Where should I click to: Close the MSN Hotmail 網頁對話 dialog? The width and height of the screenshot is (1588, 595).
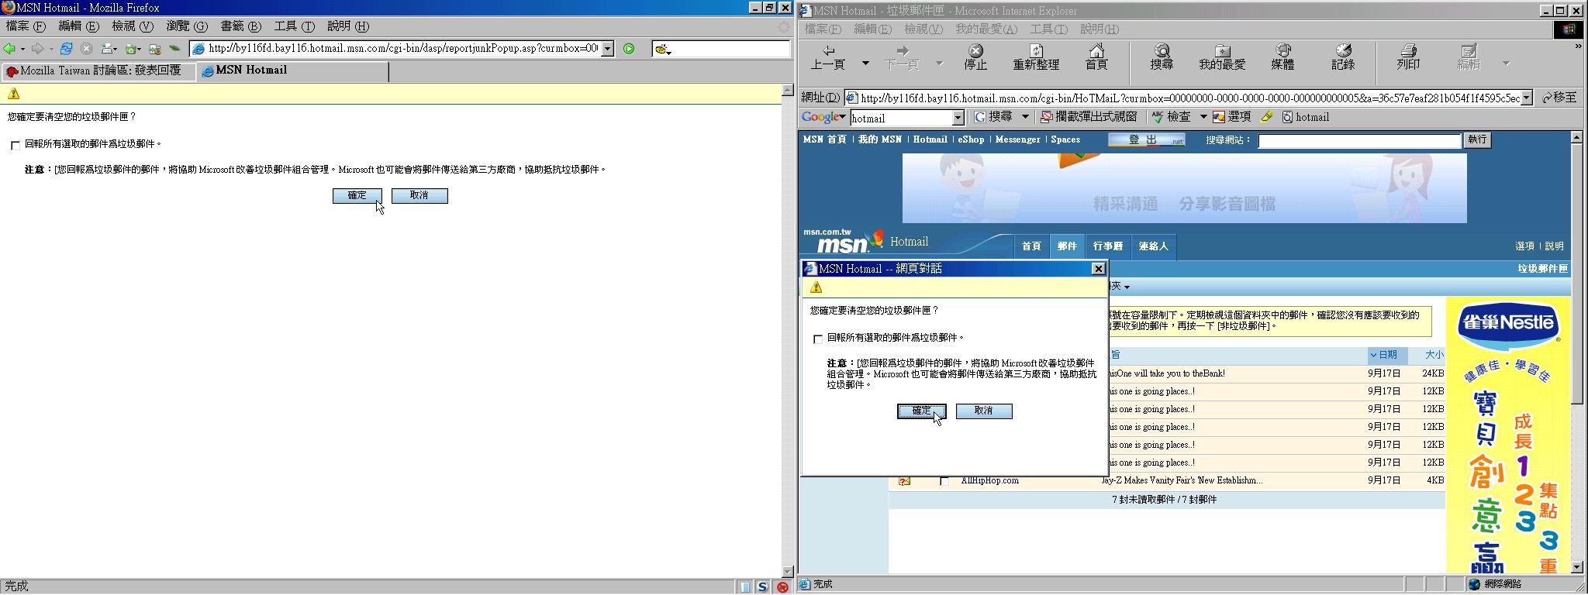coord(1098,269)
